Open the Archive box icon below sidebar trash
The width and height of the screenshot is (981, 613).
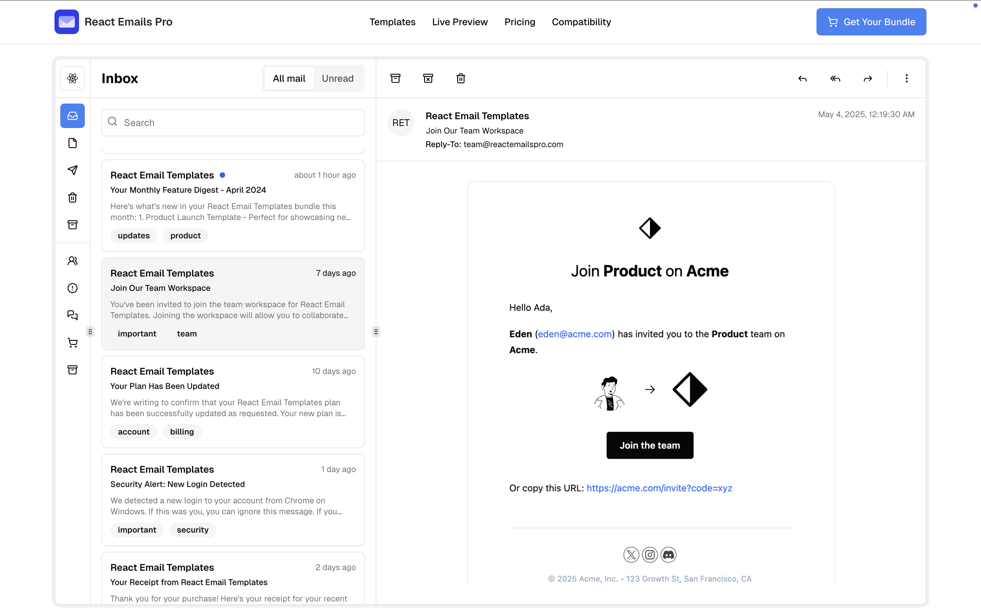73,225
